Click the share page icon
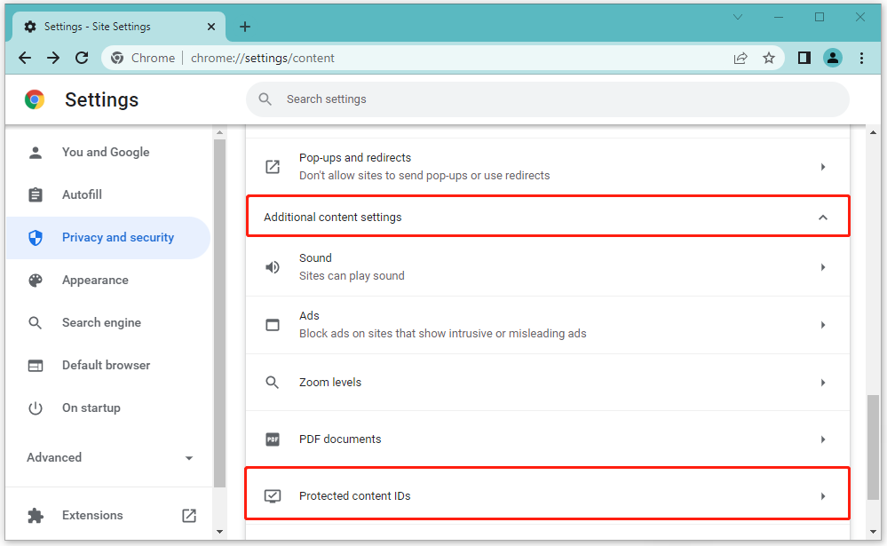The width and height of the screenshot is (887, 546). 740,58
